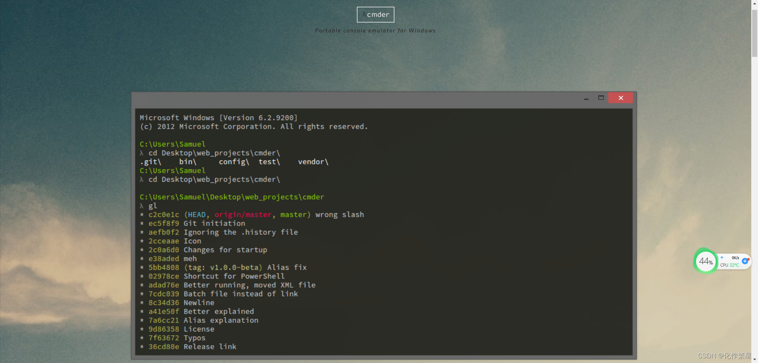This screenshot has height=363, width=758.
Task: Click 'vendor\' in directory listing
Action: click(313, 162)
